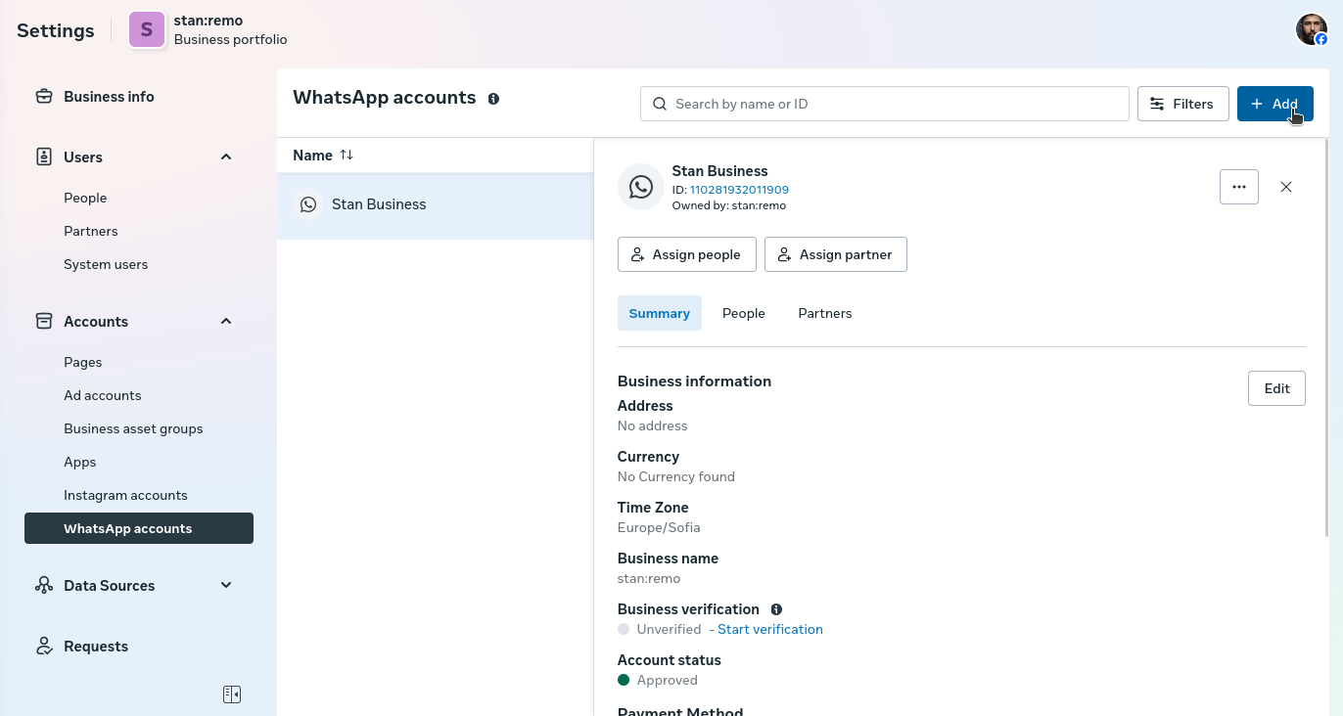Collapse the sidebar with the panel icon
This screenshot has width=1343, height=716.
click(x=232, y=694)
